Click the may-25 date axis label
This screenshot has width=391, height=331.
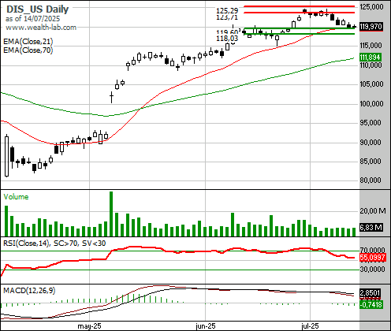pyautogui.click(x=89, y=326)
